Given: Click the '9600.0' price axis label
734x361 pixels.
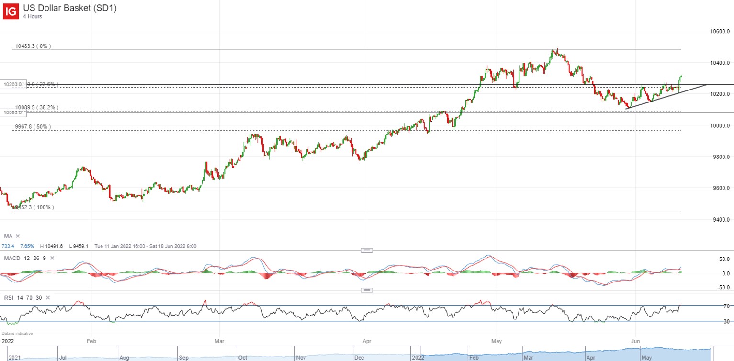Looking at the screenshot, I should [x=721, y=188].
